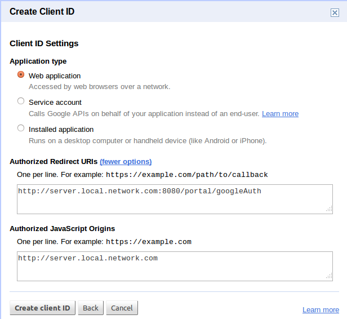Viewport: 347px width, 319px height.
Task: Click the example https://example.com/path/to/callback text
Action: point(187,175)
